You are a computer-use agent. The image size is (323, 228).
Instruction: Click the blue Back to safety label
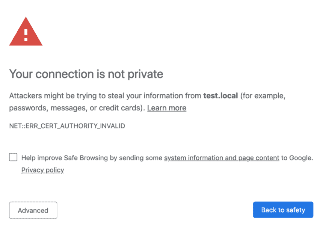(x=283, y=210)
